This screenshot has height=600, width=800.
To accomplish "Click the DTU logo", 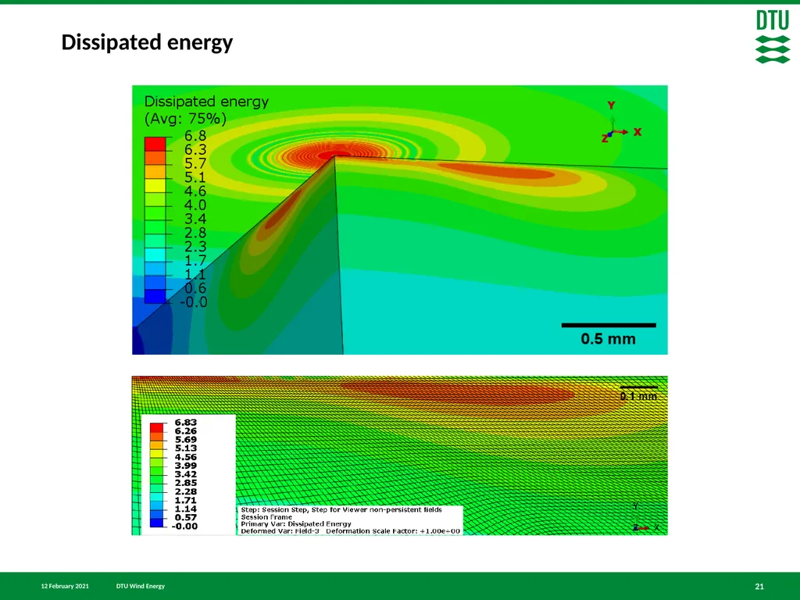I will (773, 37).
